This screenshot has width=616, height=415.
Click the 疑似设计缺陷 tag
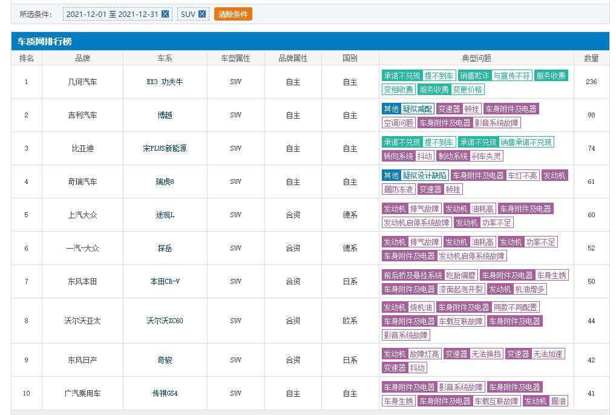[425, 175]
